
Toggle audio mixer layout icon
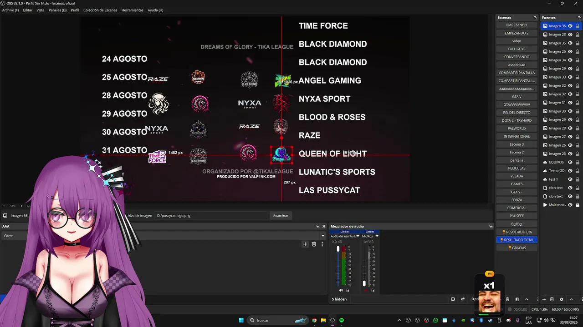coord(453,299)
